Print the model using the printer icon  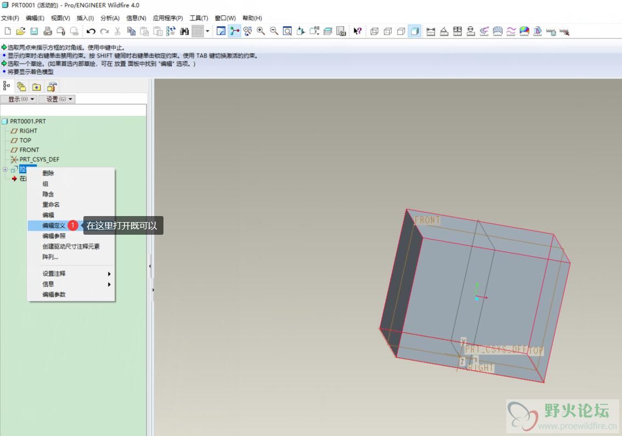(48, 31)
